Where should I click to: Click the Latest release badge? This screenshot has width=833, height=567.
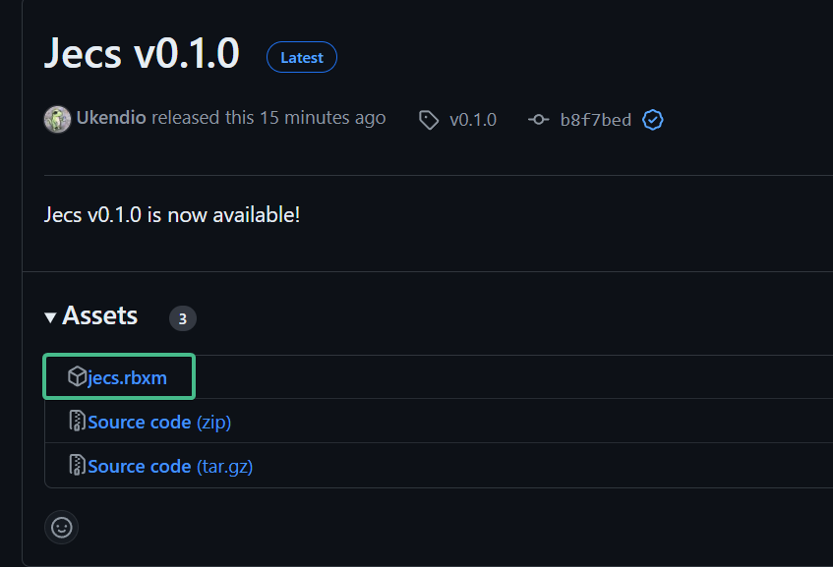click(x=302, y=58)
